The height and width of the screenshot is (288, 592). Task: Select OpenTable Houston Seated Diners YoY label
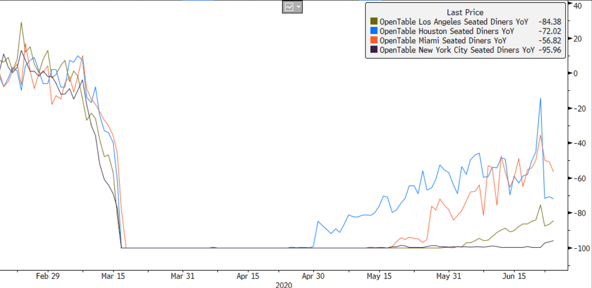446,31
